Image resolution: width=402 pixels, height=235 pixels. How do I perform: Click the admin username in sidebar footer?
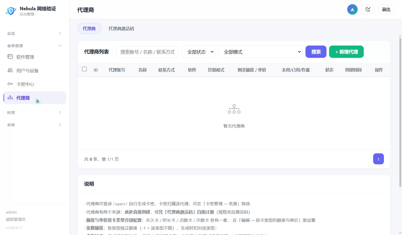pos(11,212)
